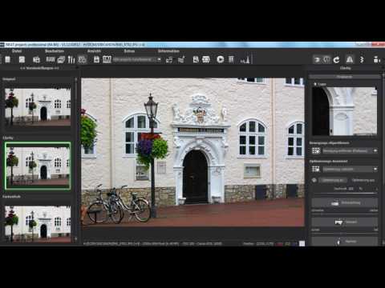Click the toolbar icon right of the play button
Screen dimensions: 385x288
(x=231, y=59)
